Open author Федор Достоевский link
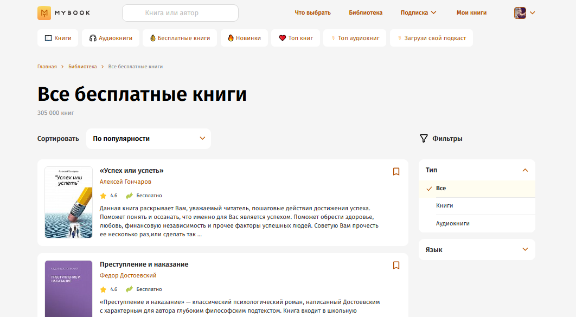Screen dimensions: 576x317 coord(128,275)
